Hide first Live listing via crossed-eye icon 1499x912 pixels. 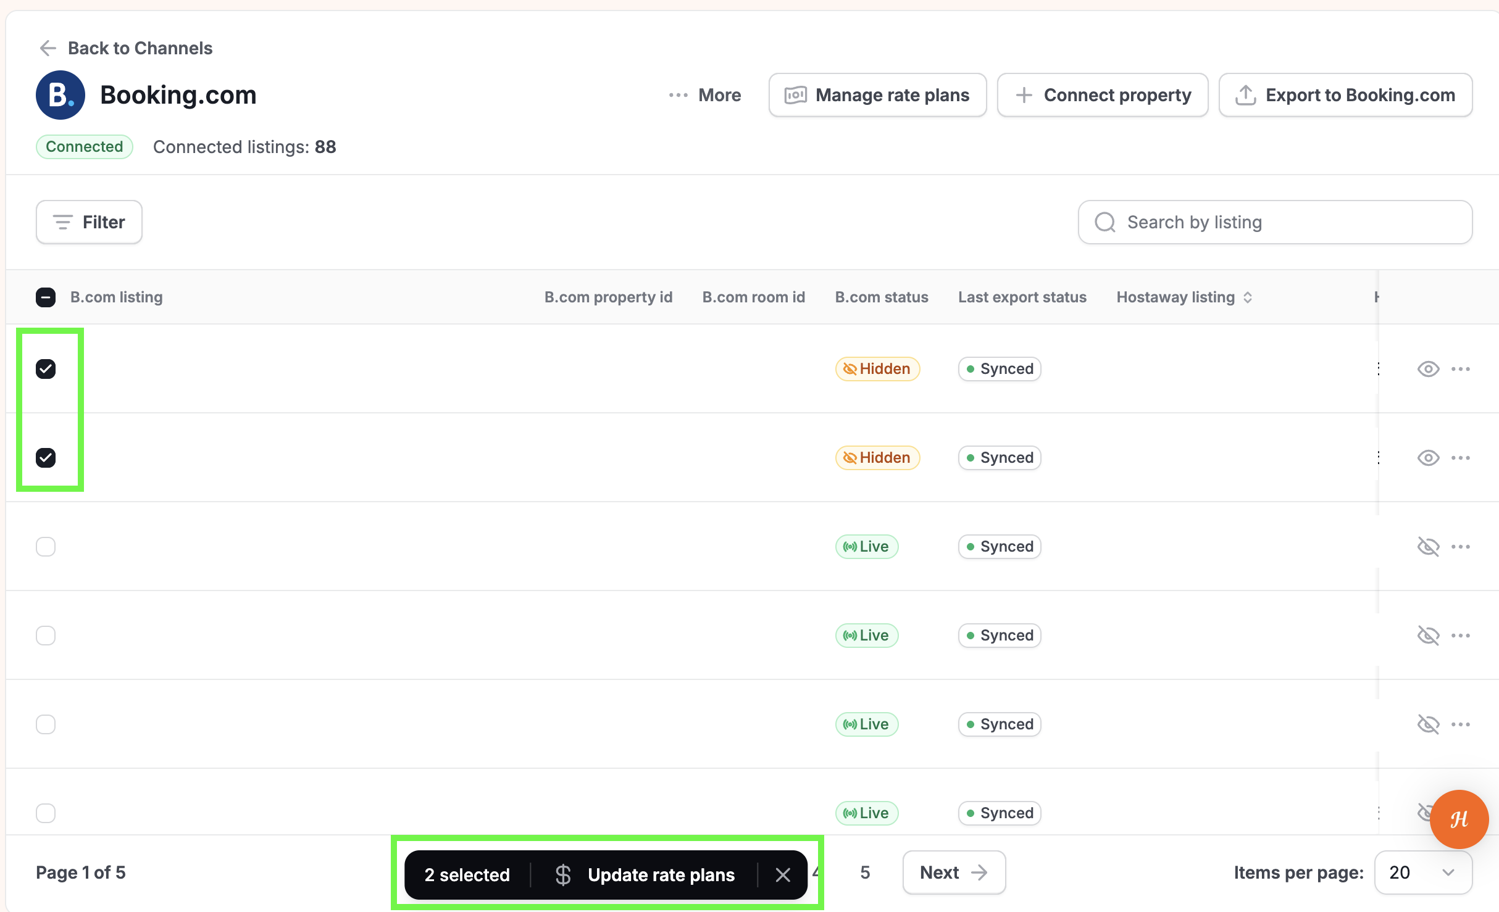click(x=1428, y=547)
